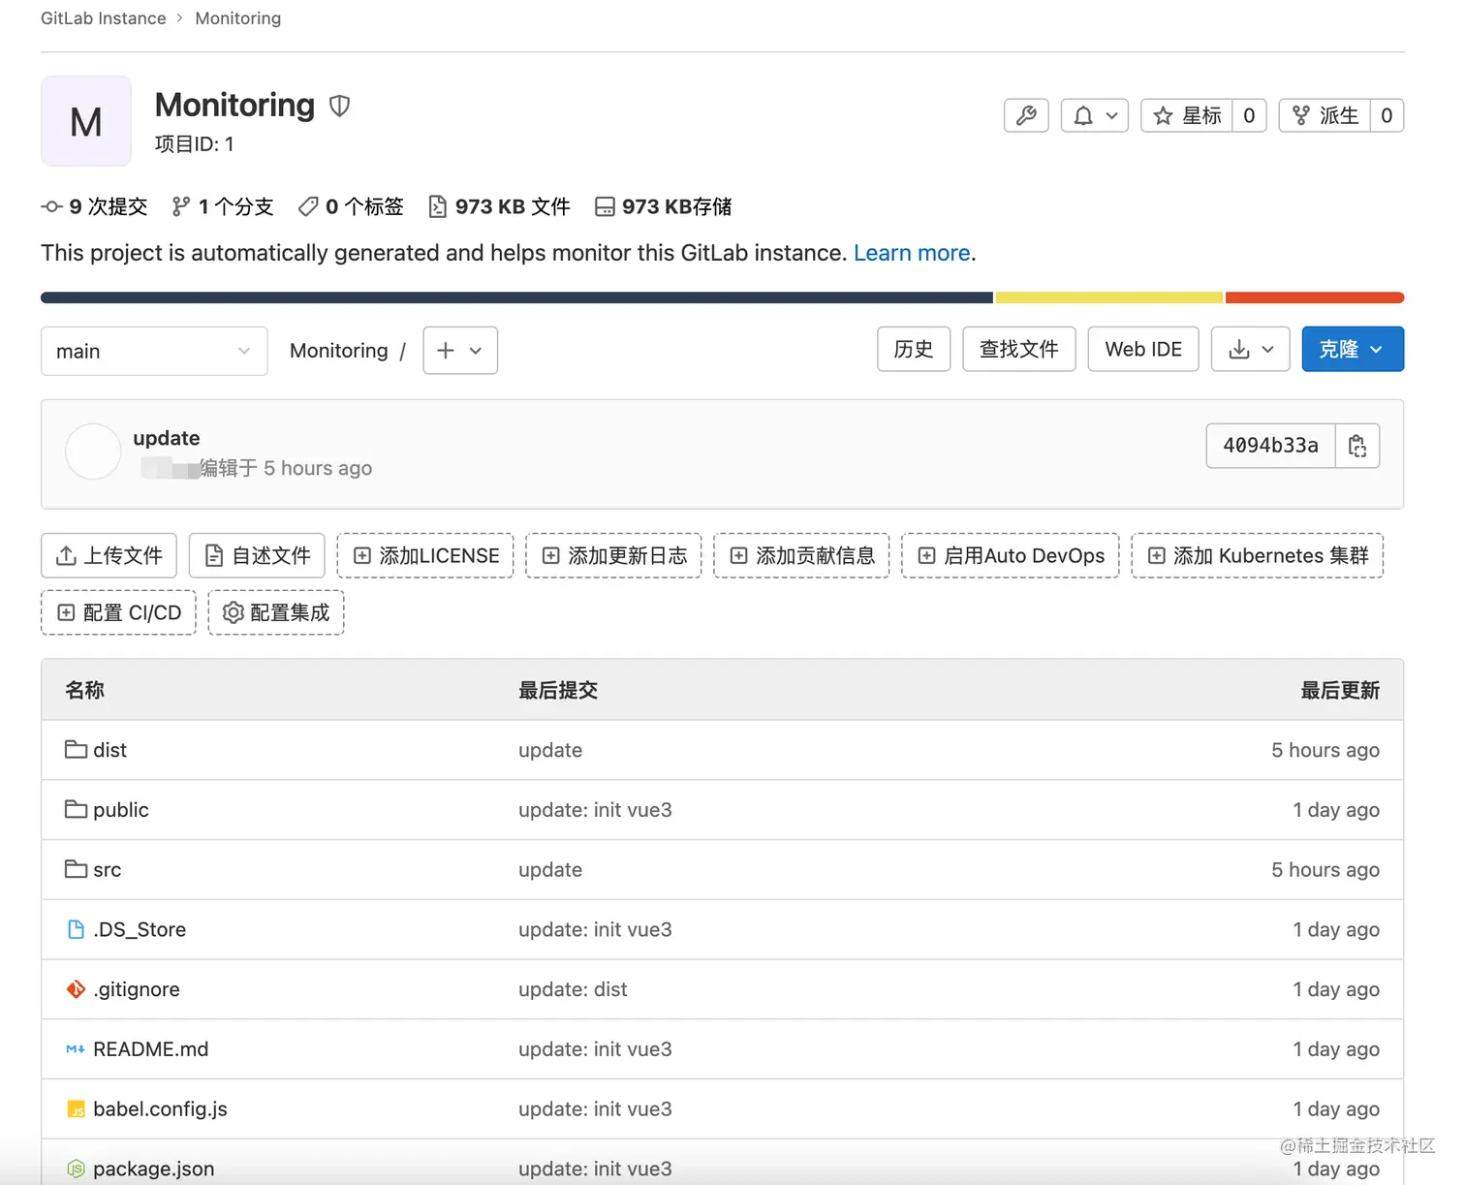Open dist row's update commit message
Screen dimensions: 1465x1185
550,750
